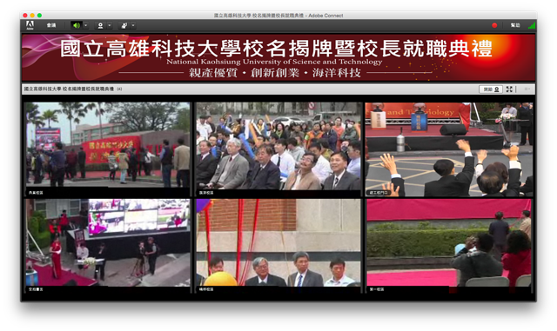This screenshot has height=331, width=557.
Task: Click the raise hand status icon
Action: point(124,25)
